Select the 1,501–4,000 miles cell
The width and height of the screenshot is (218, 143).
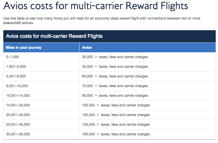click(41, 67)
